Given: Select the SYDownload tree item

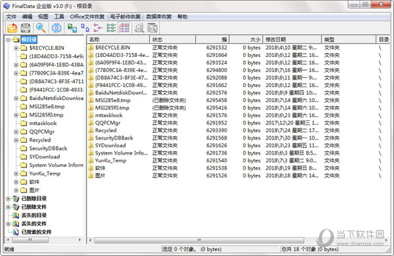Looking at the screenshot, I should click(x=45, y=156).
